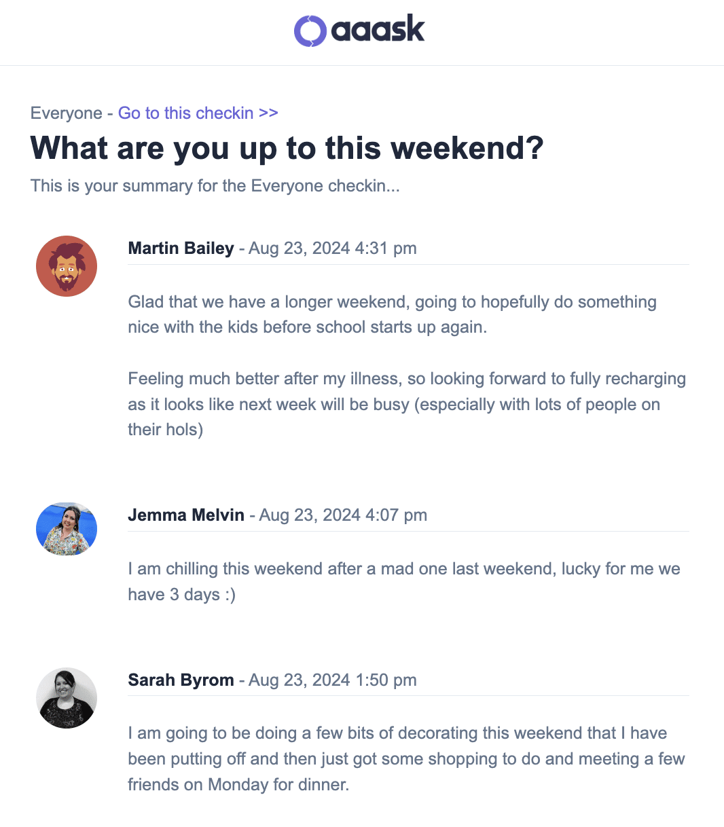Click the timestamp Aug 23, 2024 4:31 pm
Screen dimensions: 724x827
pos(333,248)
